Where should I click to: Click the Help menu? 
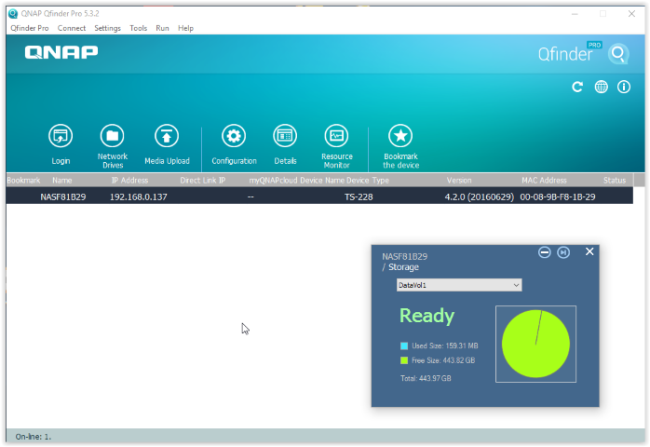click(185, 28)
